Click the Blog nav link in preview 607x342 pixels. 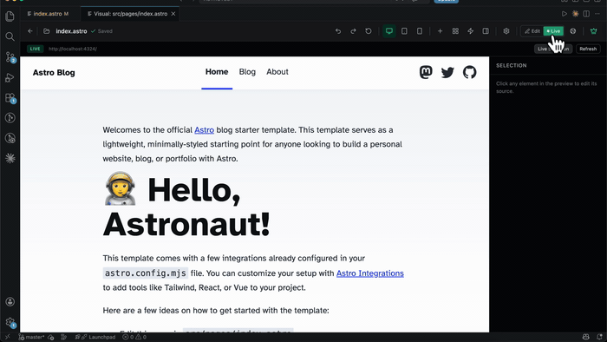tap(247, 72)
